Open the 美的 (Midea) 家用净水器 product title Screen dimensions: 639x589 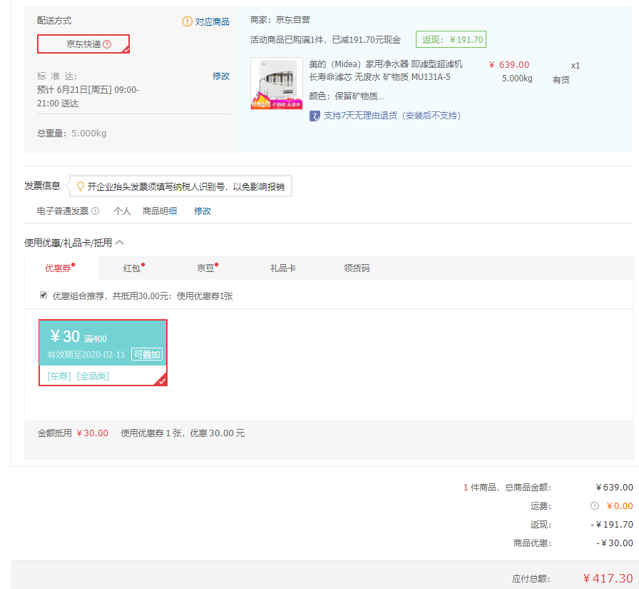386,70
